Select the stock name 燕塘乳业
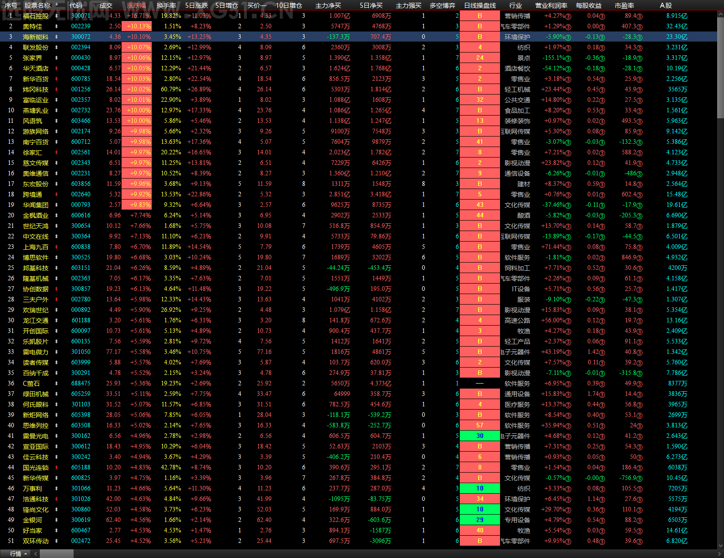 pos(36,111)
